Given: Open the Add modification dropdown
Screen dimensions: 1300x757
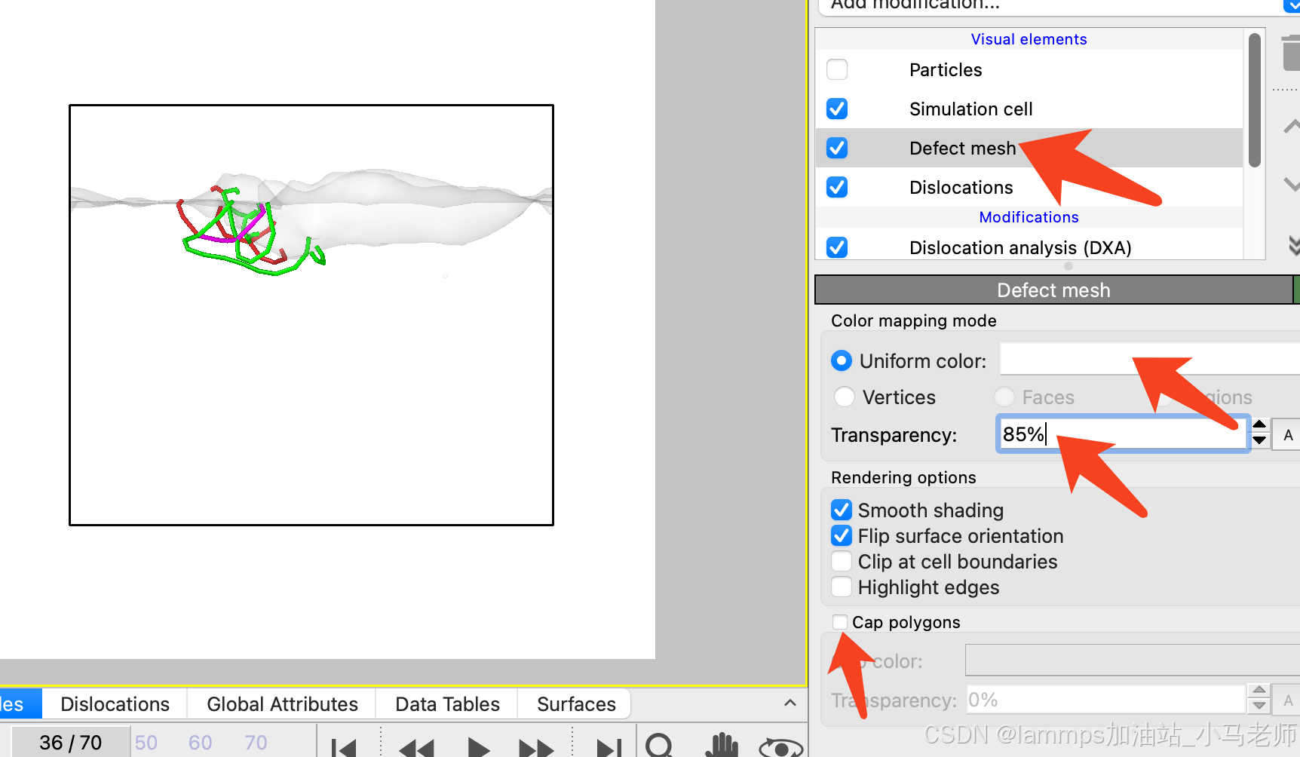Looking at the screenshot, I should (1059, 6).
